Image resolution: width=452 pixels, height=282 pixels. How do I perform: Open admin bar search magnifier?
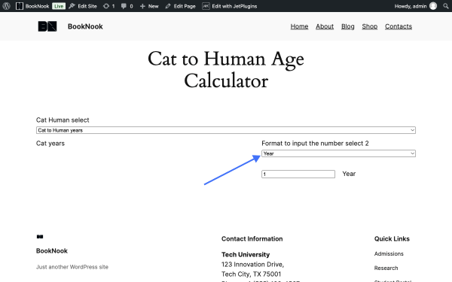coord(446,6)
